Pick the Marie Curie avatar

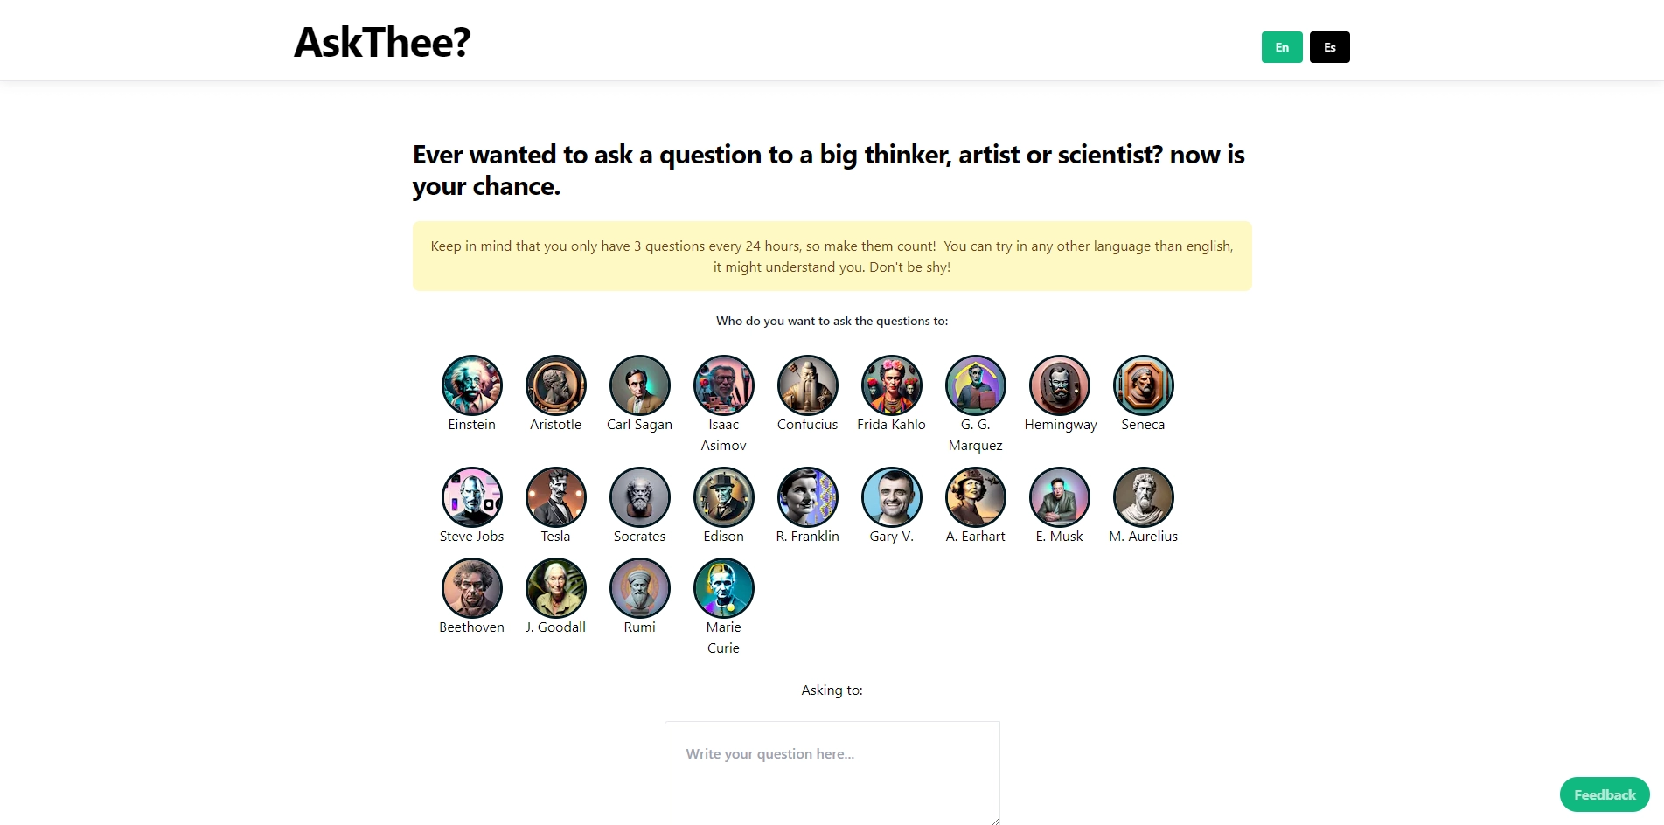724,588
